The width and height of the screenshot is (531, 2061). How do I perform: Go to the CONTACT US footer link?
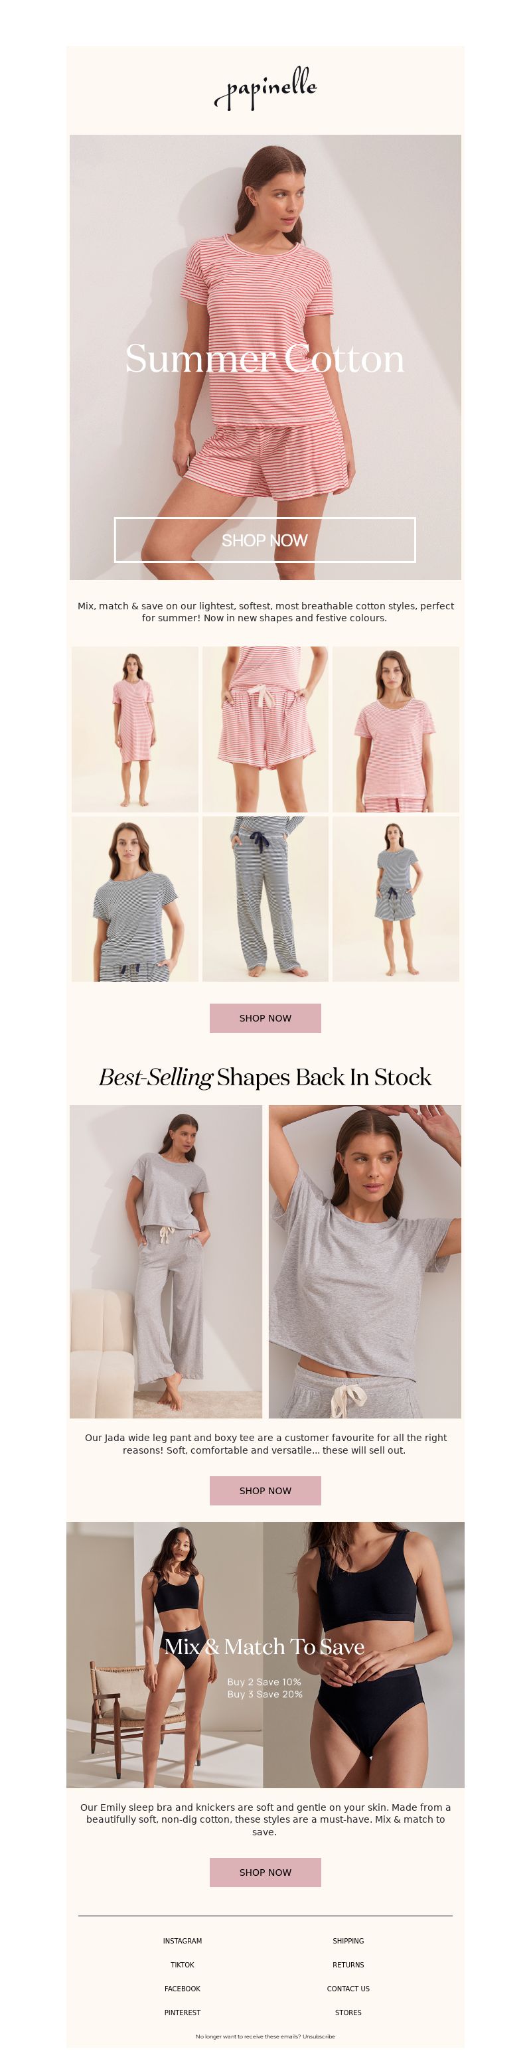348,1989
